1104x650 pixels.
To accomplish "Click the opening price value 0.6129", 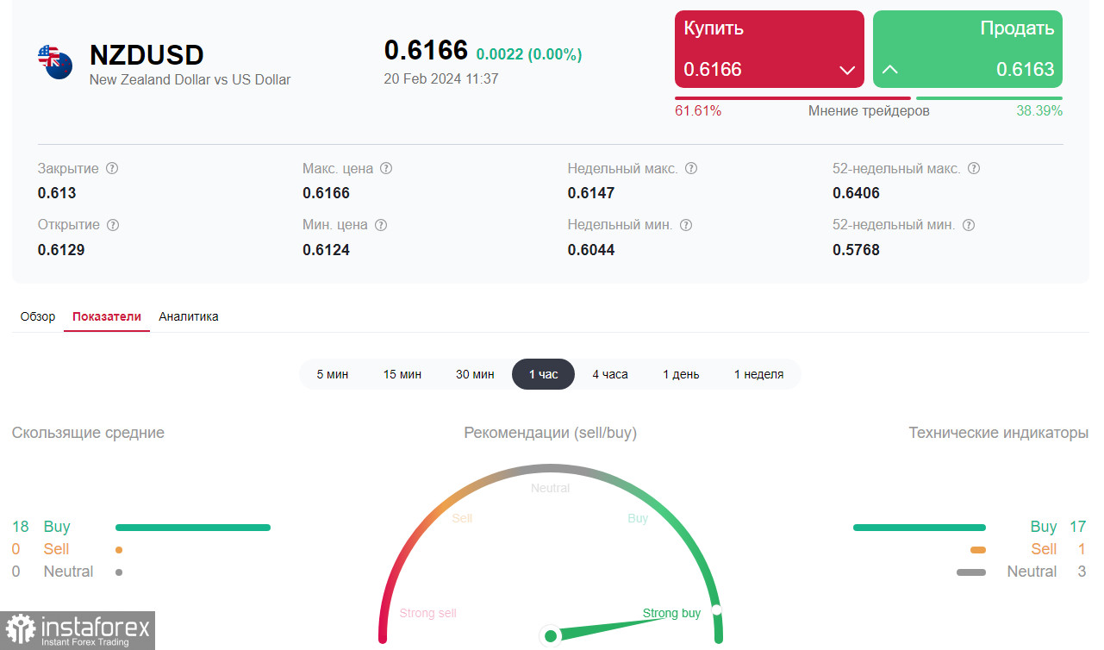I will point(61,250).
